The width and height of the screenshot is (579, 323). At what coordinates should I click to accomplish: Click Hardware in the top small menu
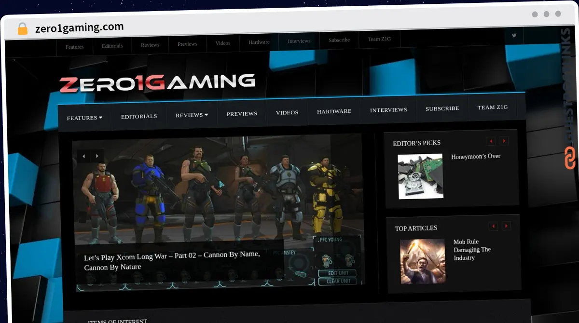(259, 42)
